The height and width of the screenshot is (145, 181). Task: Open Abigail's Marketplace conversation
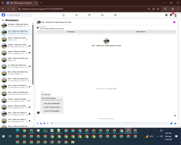pos(16,53)
